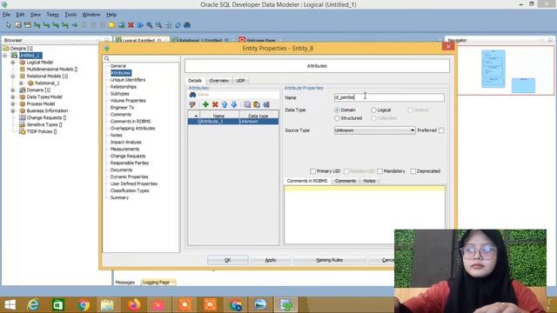Viewport: 557px width, 313px height.
Task: Collapse the Untitled_1 design node
Action: coord(5,56)
